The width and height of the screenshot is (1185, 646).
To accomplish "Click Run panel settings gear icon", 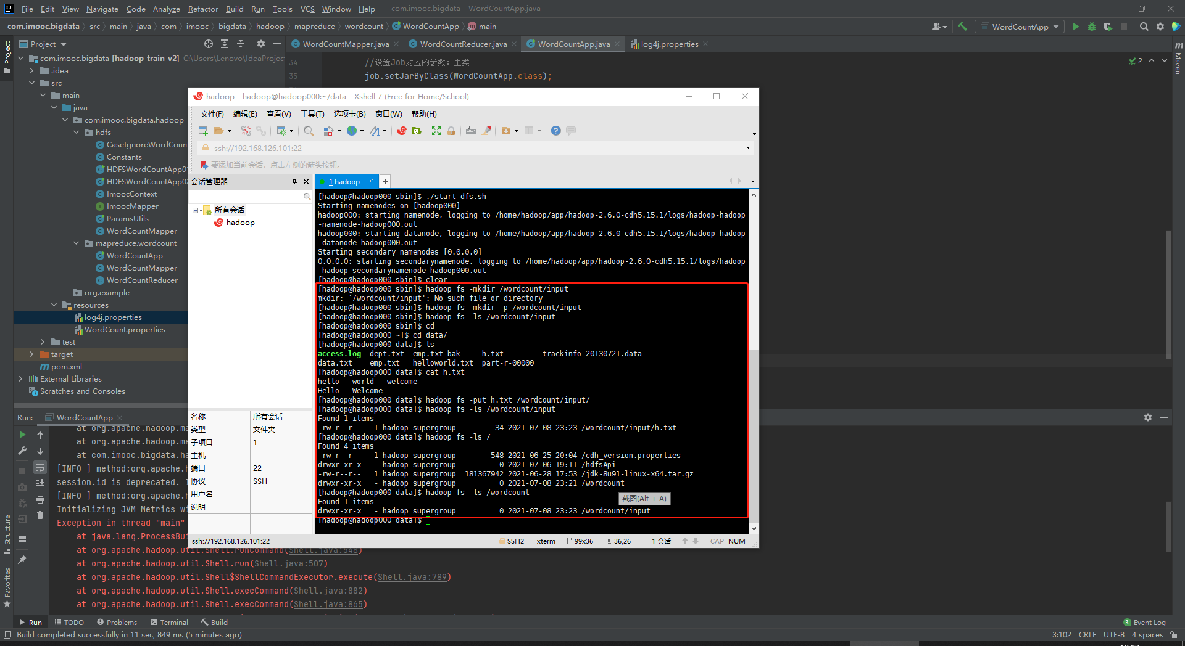I will [1148, 417].
